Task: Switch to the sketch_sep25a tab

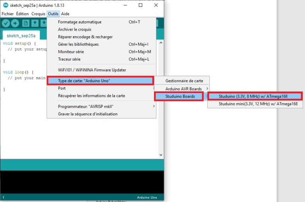Action: click(x=21, y=35)
